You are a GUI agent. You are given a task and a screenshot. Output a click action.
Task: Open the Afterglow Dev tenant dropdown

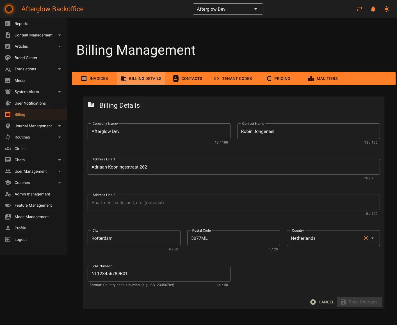pos(228,9)
